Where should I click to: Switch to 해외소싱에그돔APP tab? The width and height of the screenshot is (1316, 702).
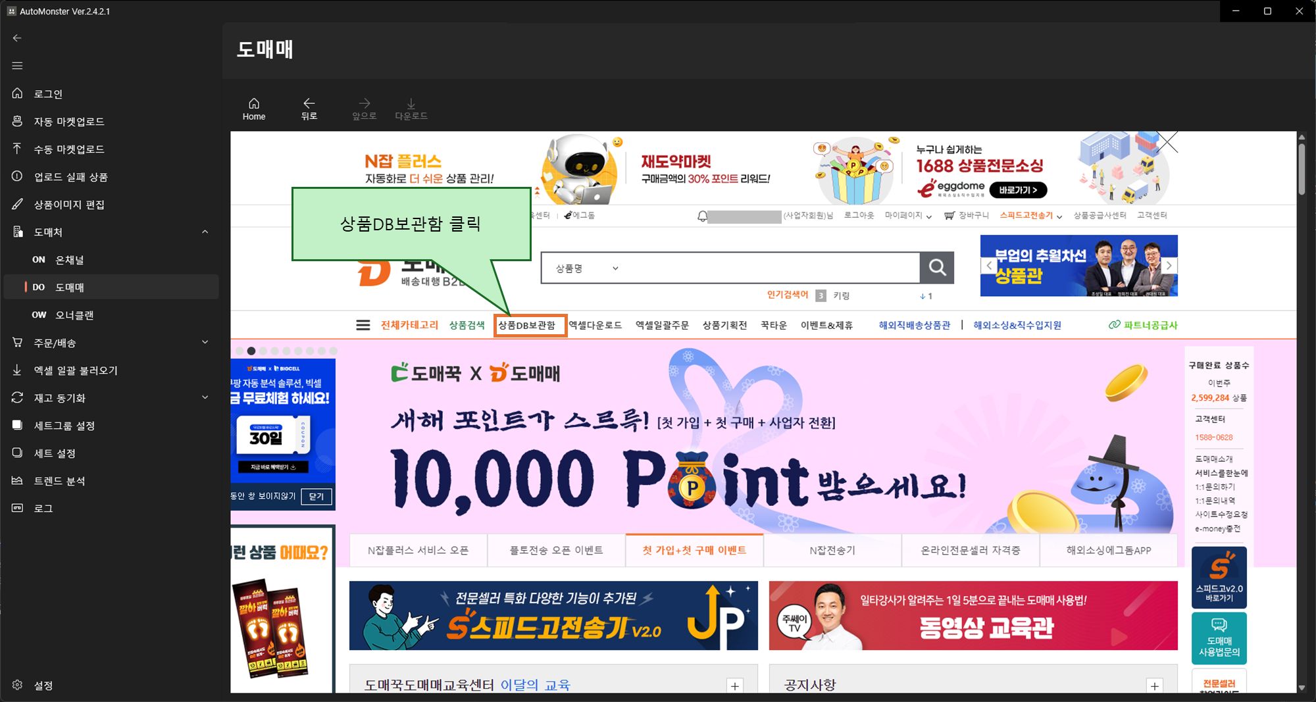coord(1109,551)
